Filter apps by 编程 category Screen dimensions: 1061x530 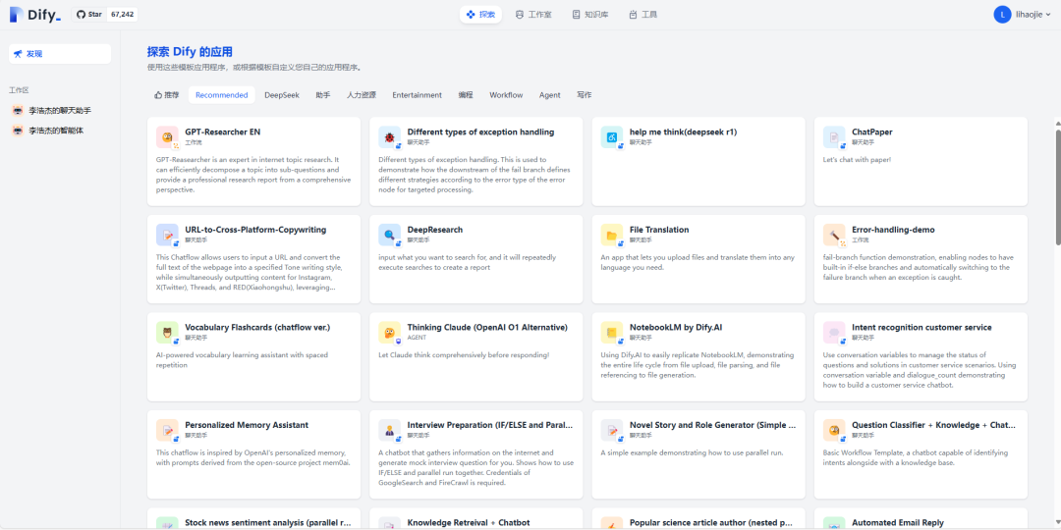pyautogui.click(x=466, y=95)
